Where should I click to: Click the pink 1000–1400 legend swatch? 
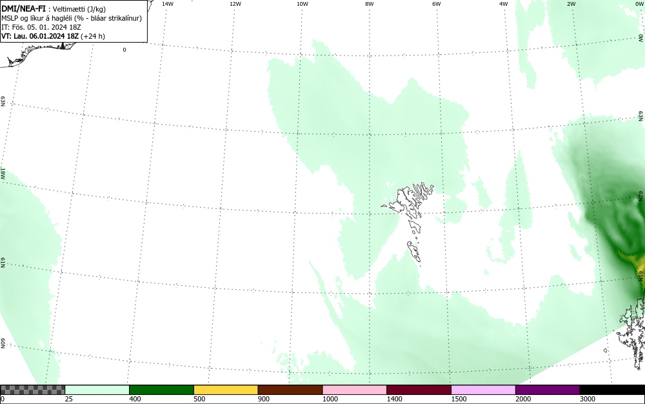(x=355, y=390)
